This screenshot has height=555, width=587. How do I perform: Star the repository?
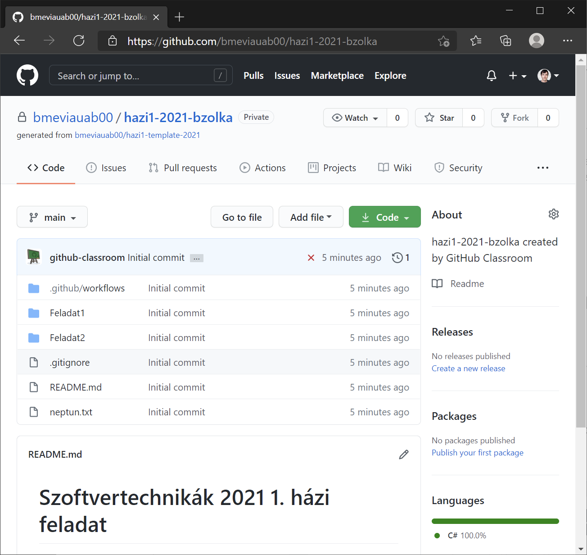click(439, 118)
